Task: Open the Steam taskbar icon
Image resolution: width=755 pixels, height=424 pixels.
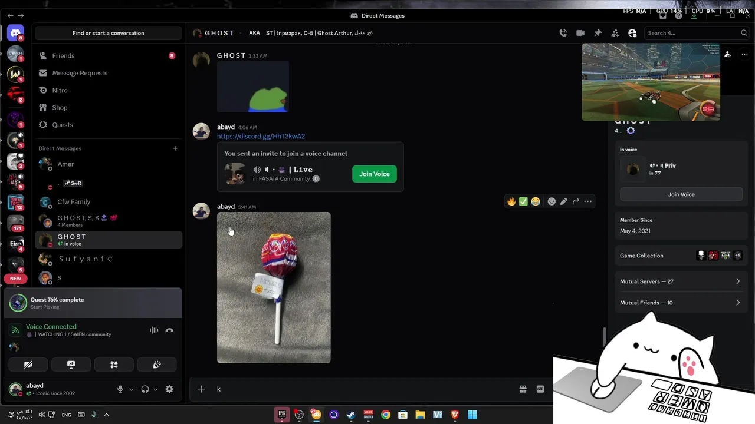Action: click(351, 415)
